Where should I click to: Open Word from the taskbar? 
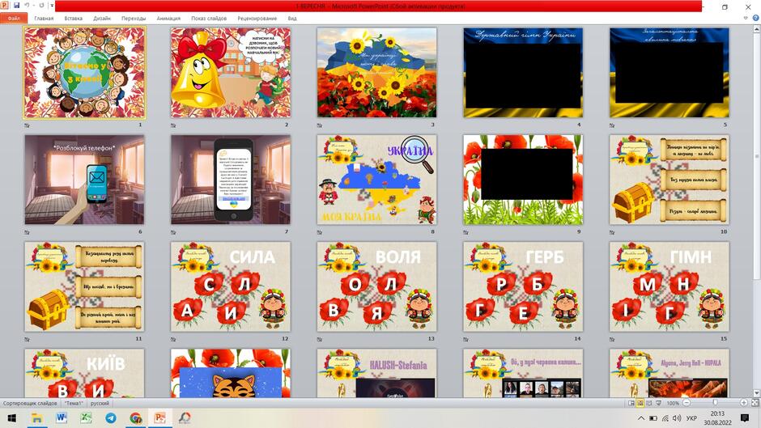tap(62, 417)
